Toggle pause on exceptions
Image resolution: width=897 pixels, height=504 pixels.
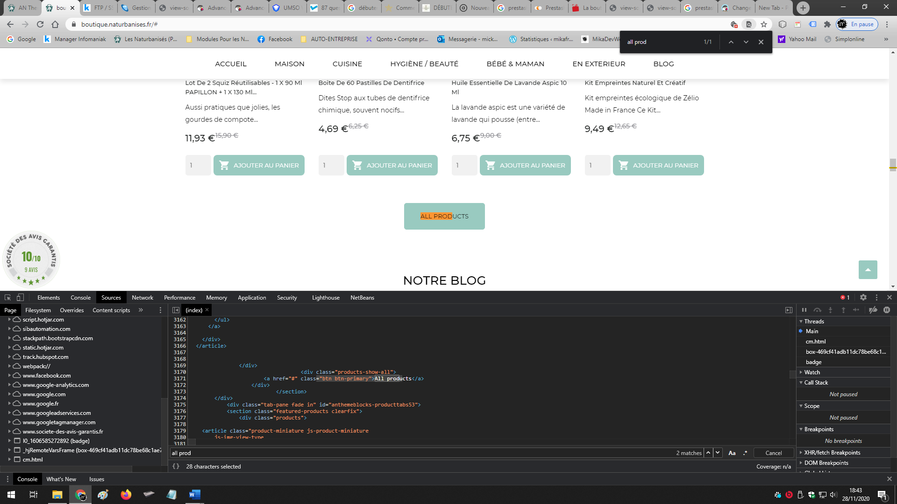click(x=887, y=310)
